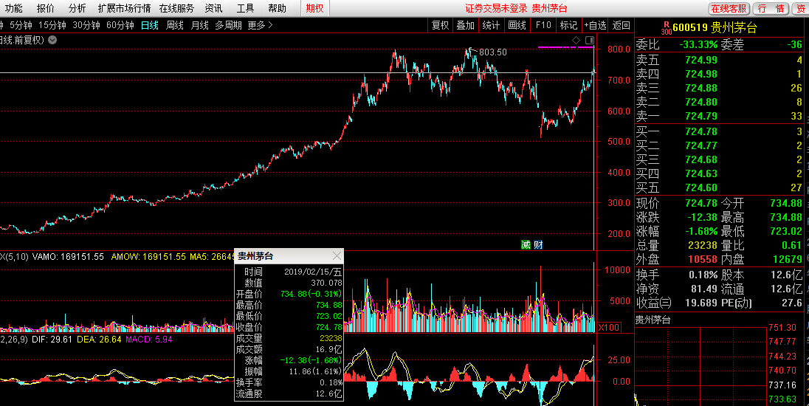
Task: Click the 统计 statistics toolbar button
Action: 491,25
